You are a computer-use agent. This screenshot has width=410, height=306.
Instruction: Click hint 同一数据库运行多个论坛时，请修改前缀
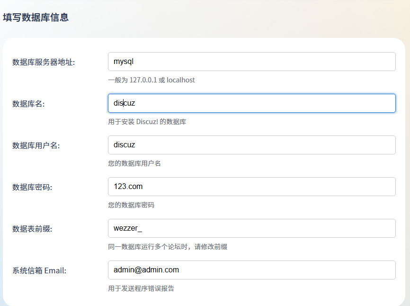[168, 247]
